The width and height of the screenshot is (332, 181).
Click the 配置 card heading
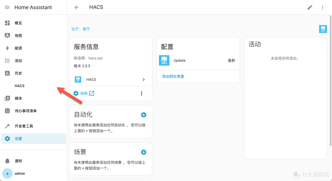point(167,47)
